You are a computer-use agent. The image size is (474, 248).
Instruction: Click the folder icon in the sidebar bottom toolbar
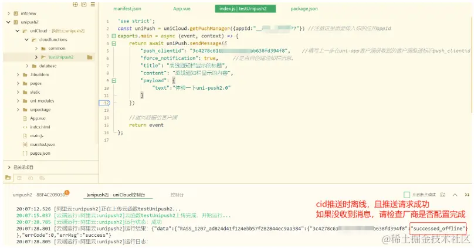(x=8, y=178)
